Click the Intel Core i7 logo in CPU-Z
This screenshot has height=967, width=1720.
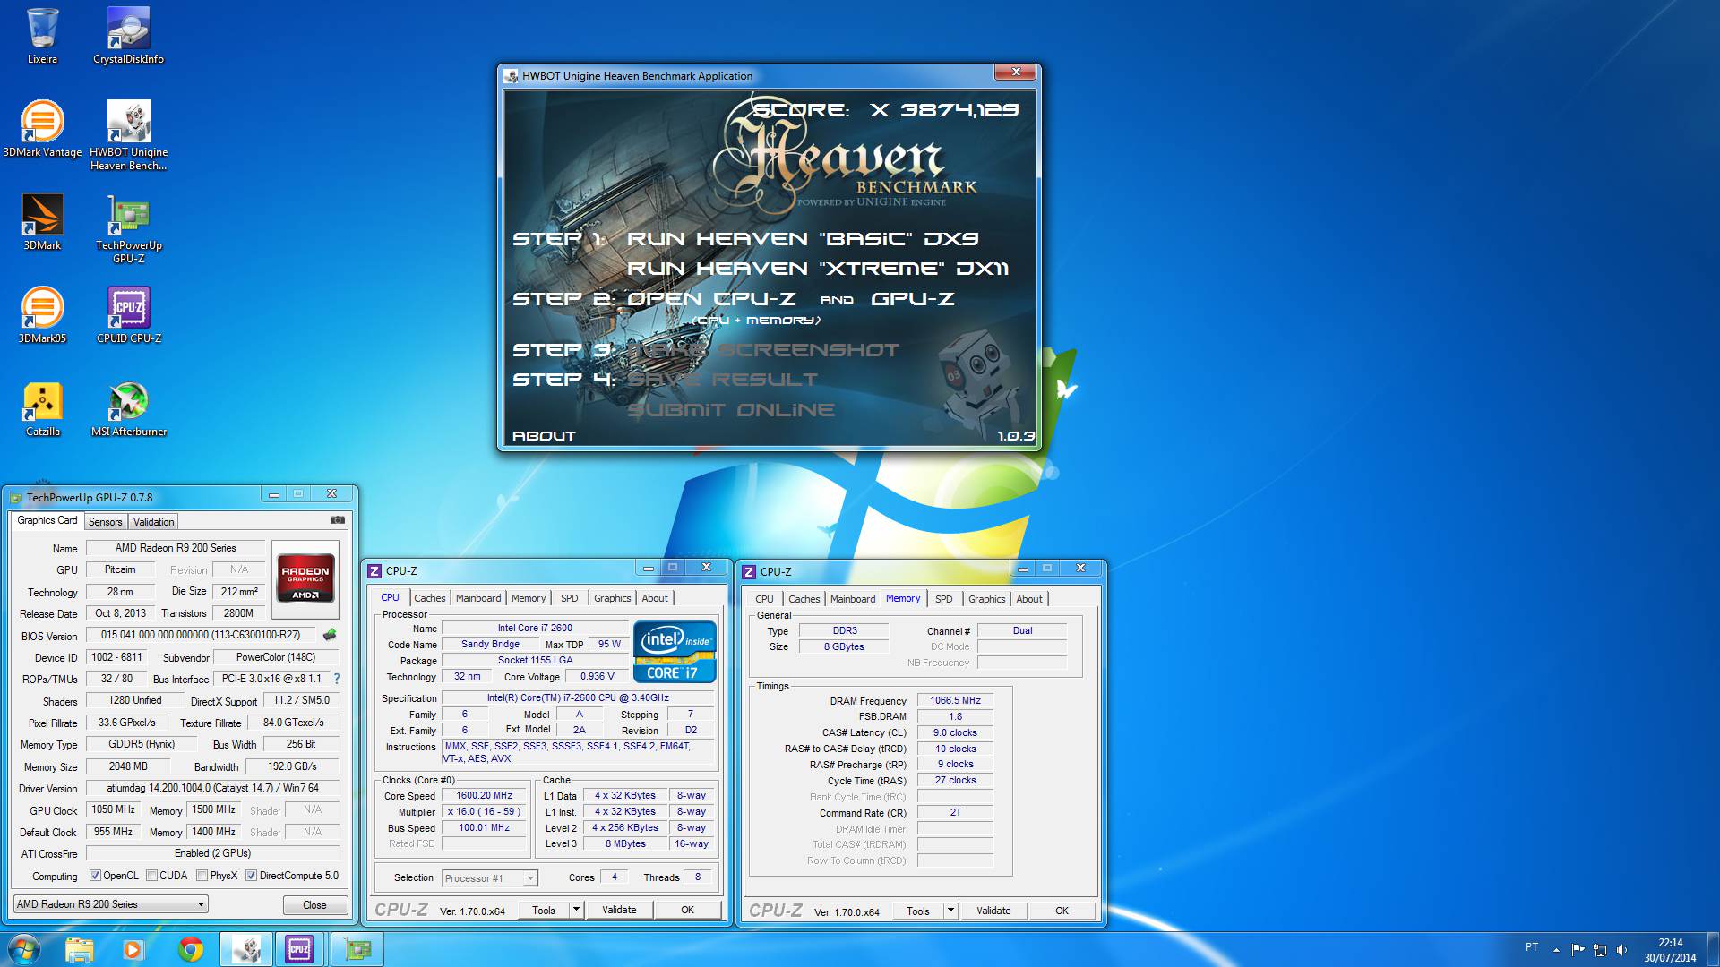coord(675,652)
